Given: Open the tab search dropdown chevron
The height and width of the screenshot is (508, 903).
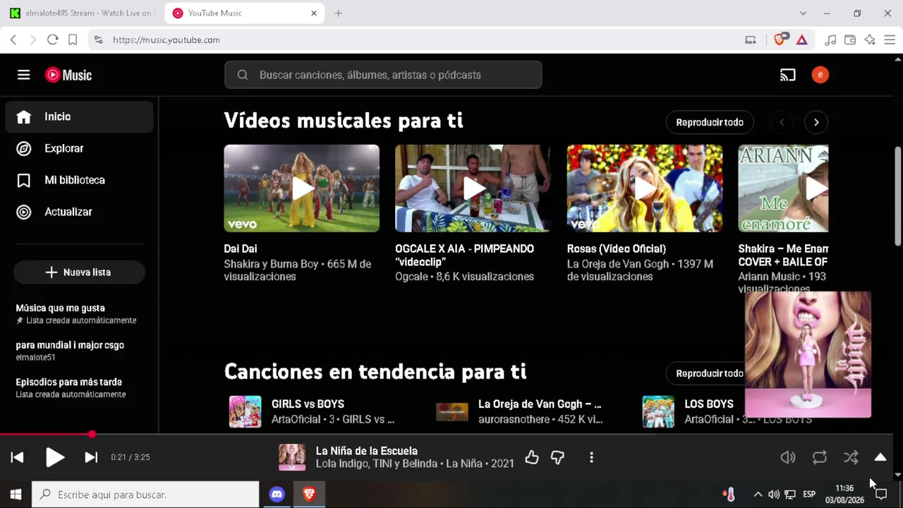Looking at the screenshot, I should pyautogui.click(x=803, y=13).
